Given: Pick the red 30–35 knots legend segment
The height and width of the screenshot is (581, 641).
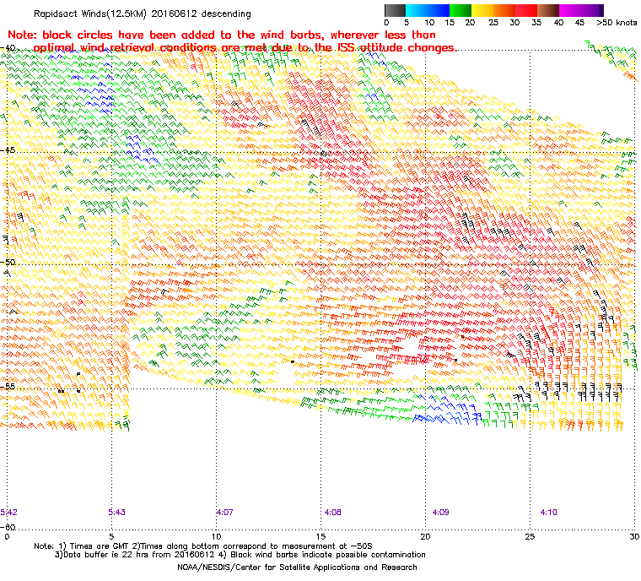Looking at the screenshot, I should pyautogui.click(x=526, y=10).
